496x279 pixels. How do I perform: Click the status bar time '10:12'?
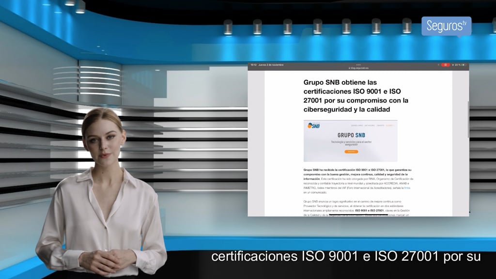tap(253, 65)
